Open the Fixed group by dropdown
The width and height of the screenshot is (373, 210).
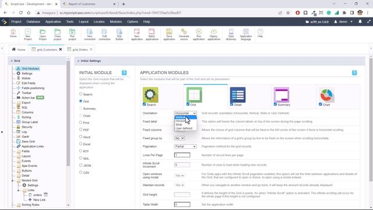180,138
